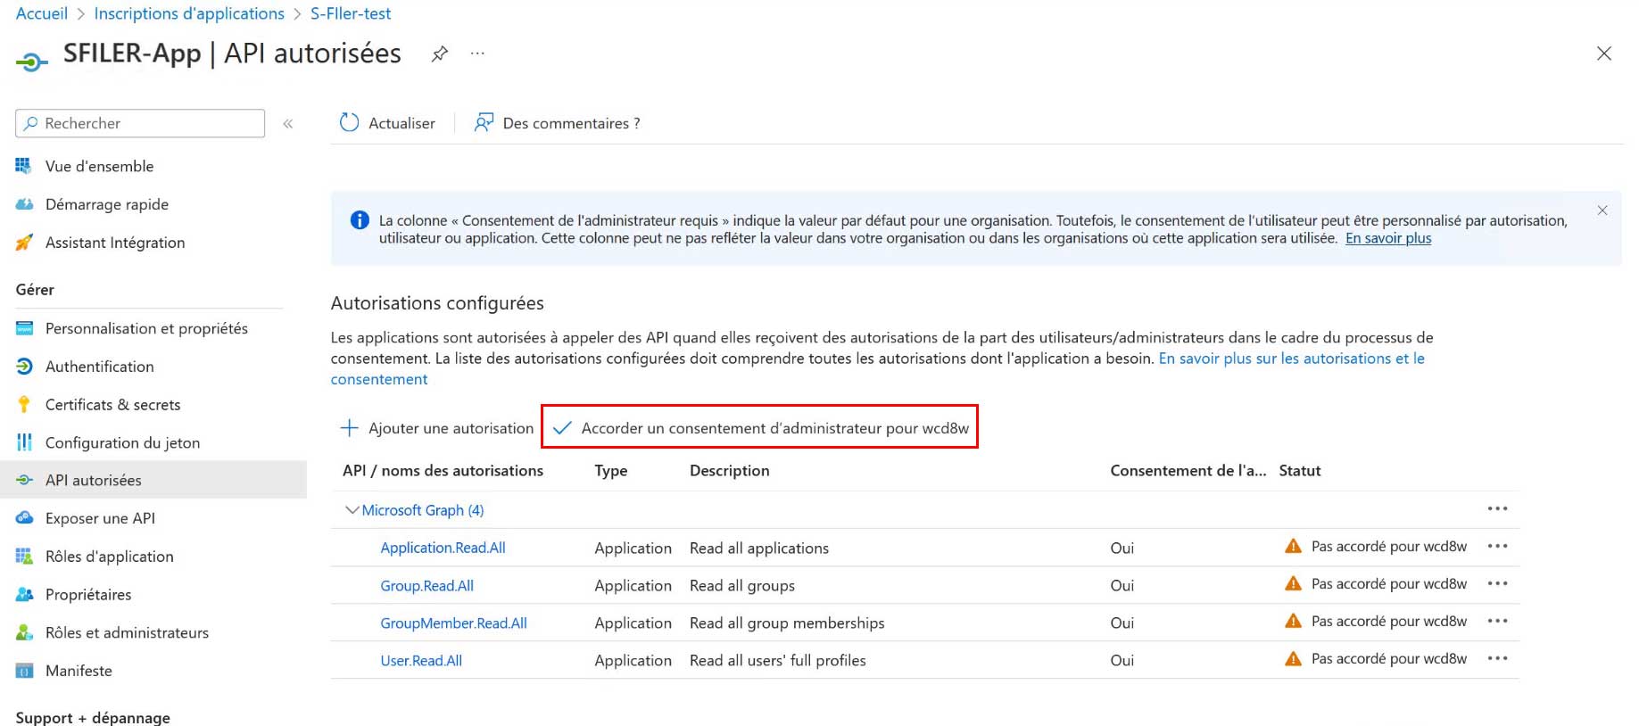Click 'Pas accordé pour wcd8w' in User.Read.All row
This screenshot has width=1639, height=726.
coord(1389,659)
